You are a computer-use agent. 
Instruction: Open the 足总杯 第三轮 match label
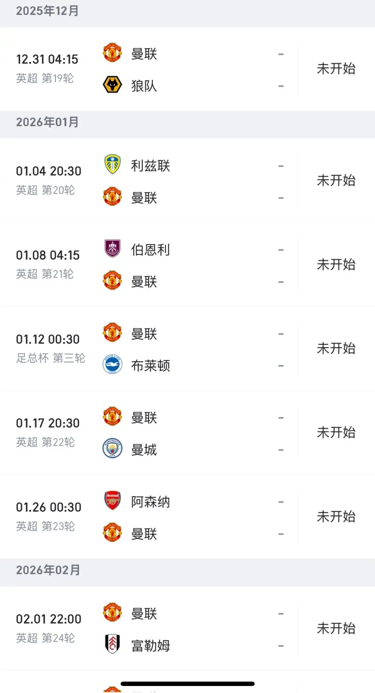point(51,358)
